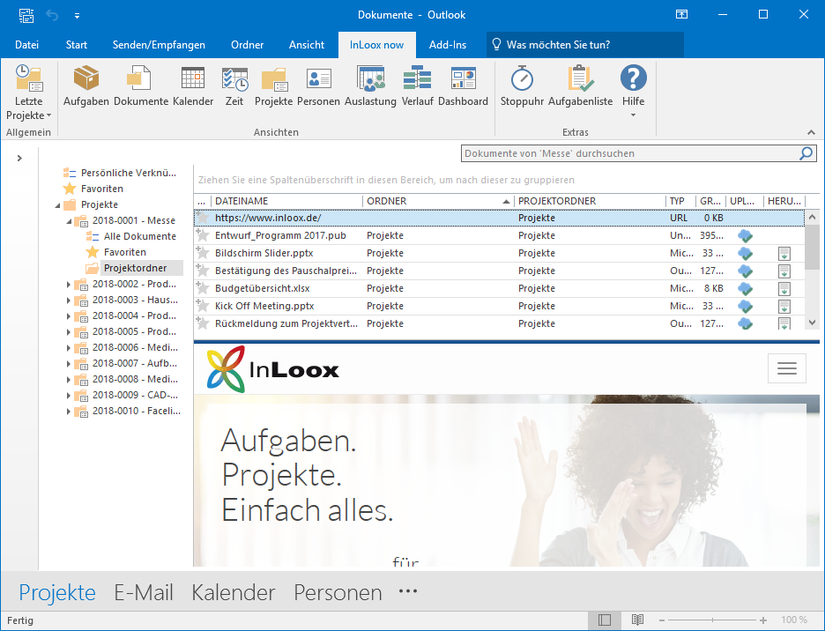This screenshot has height=631, width=825.
Task: Start the Stoppuhr tool
Action: [522, 86]
